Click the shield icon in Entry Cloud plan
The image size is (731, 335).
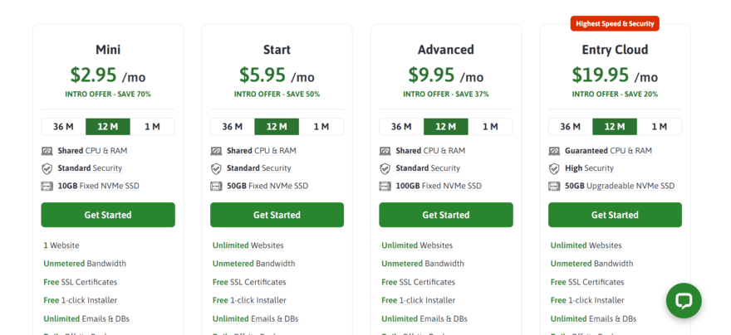(x=554, y=168)
